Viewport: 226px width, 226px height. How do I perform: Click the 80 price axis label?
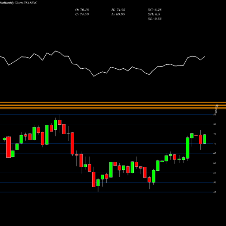tap(215, 124)
